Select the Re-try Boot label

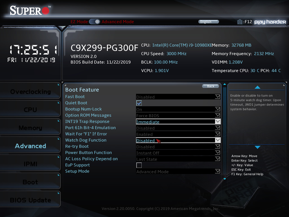(77, 146)
